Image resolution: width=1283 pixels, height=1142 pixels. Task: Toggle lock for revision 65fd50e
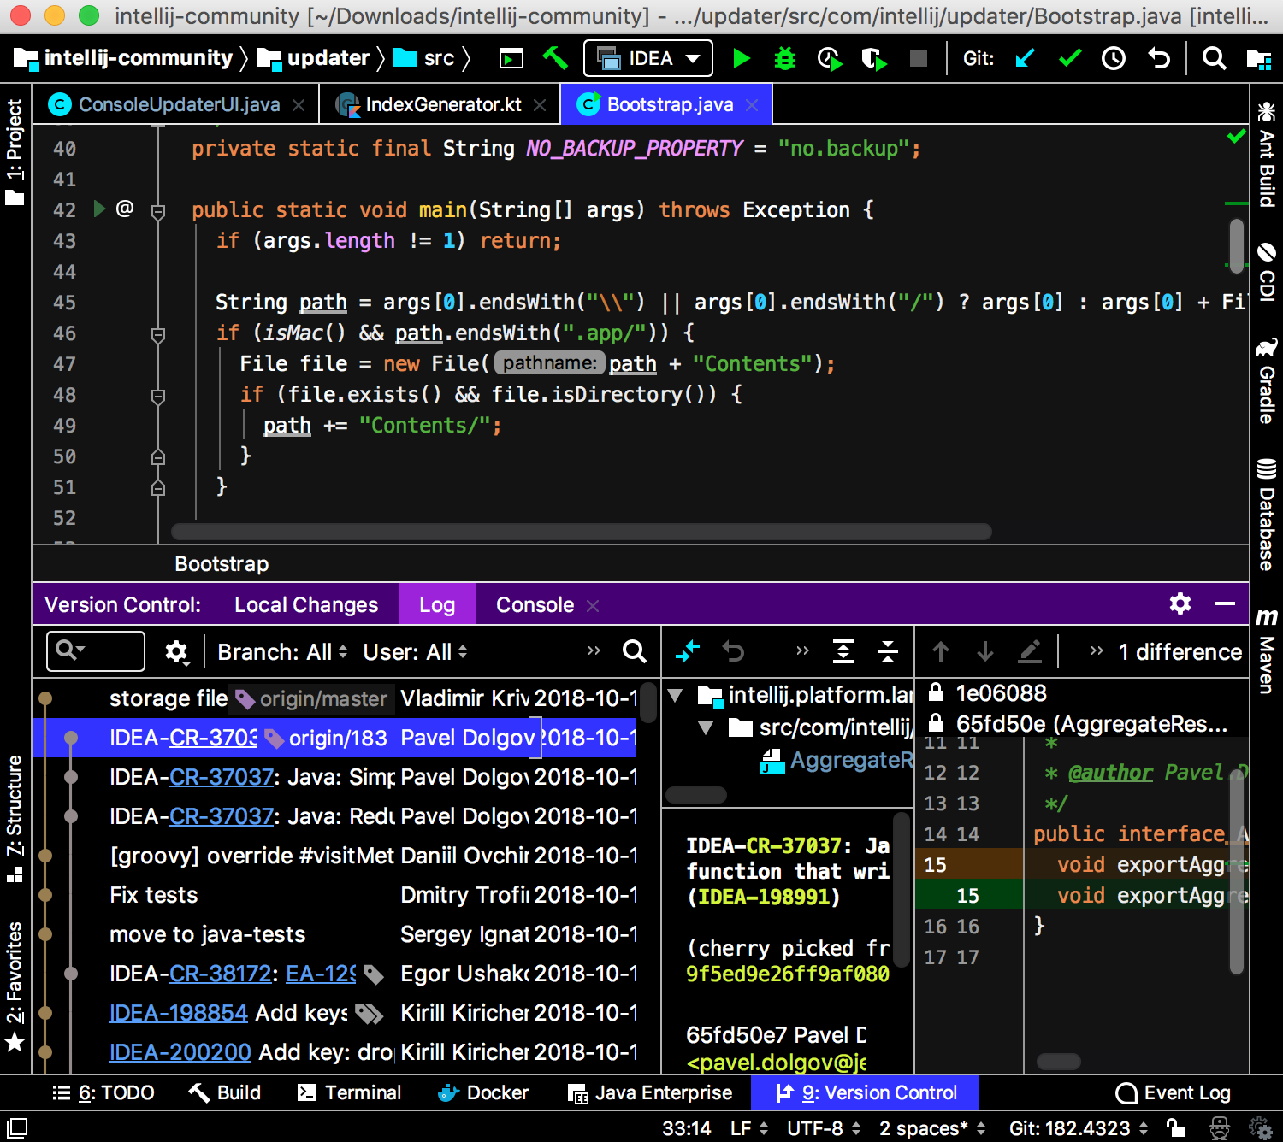[x=936, y=723]
